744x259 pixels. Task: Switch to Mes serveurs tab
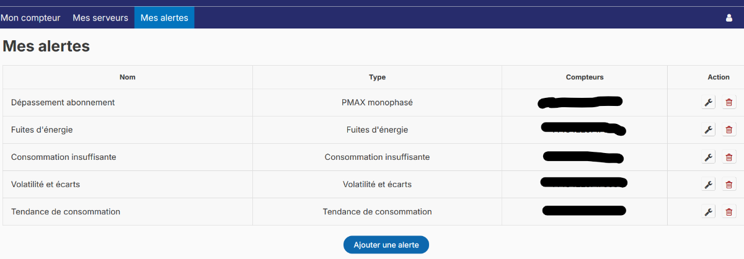(x=100, y=18)
